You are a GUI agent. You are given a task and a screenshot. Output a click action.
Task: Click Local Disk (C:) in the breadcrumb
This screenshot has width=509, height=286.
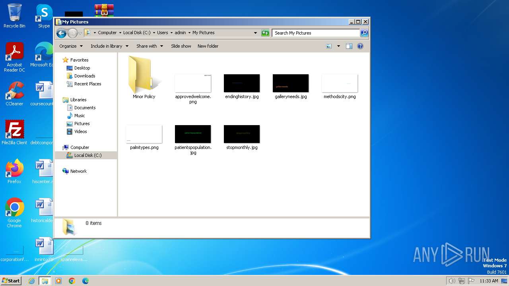click(x=137, y=33)
